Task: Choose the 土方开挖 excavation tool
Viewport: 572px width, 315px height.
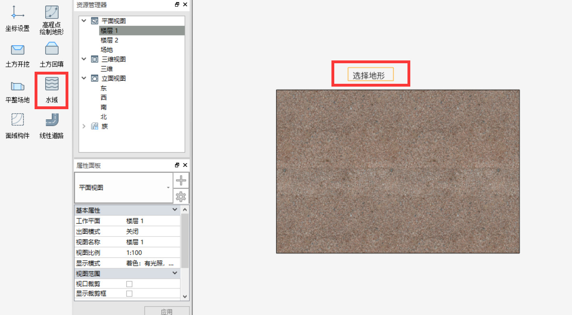Action: tap(17, 56)
